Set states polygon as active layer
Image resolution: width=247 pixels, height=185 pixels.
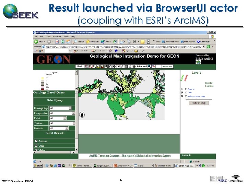coord(186,96)
